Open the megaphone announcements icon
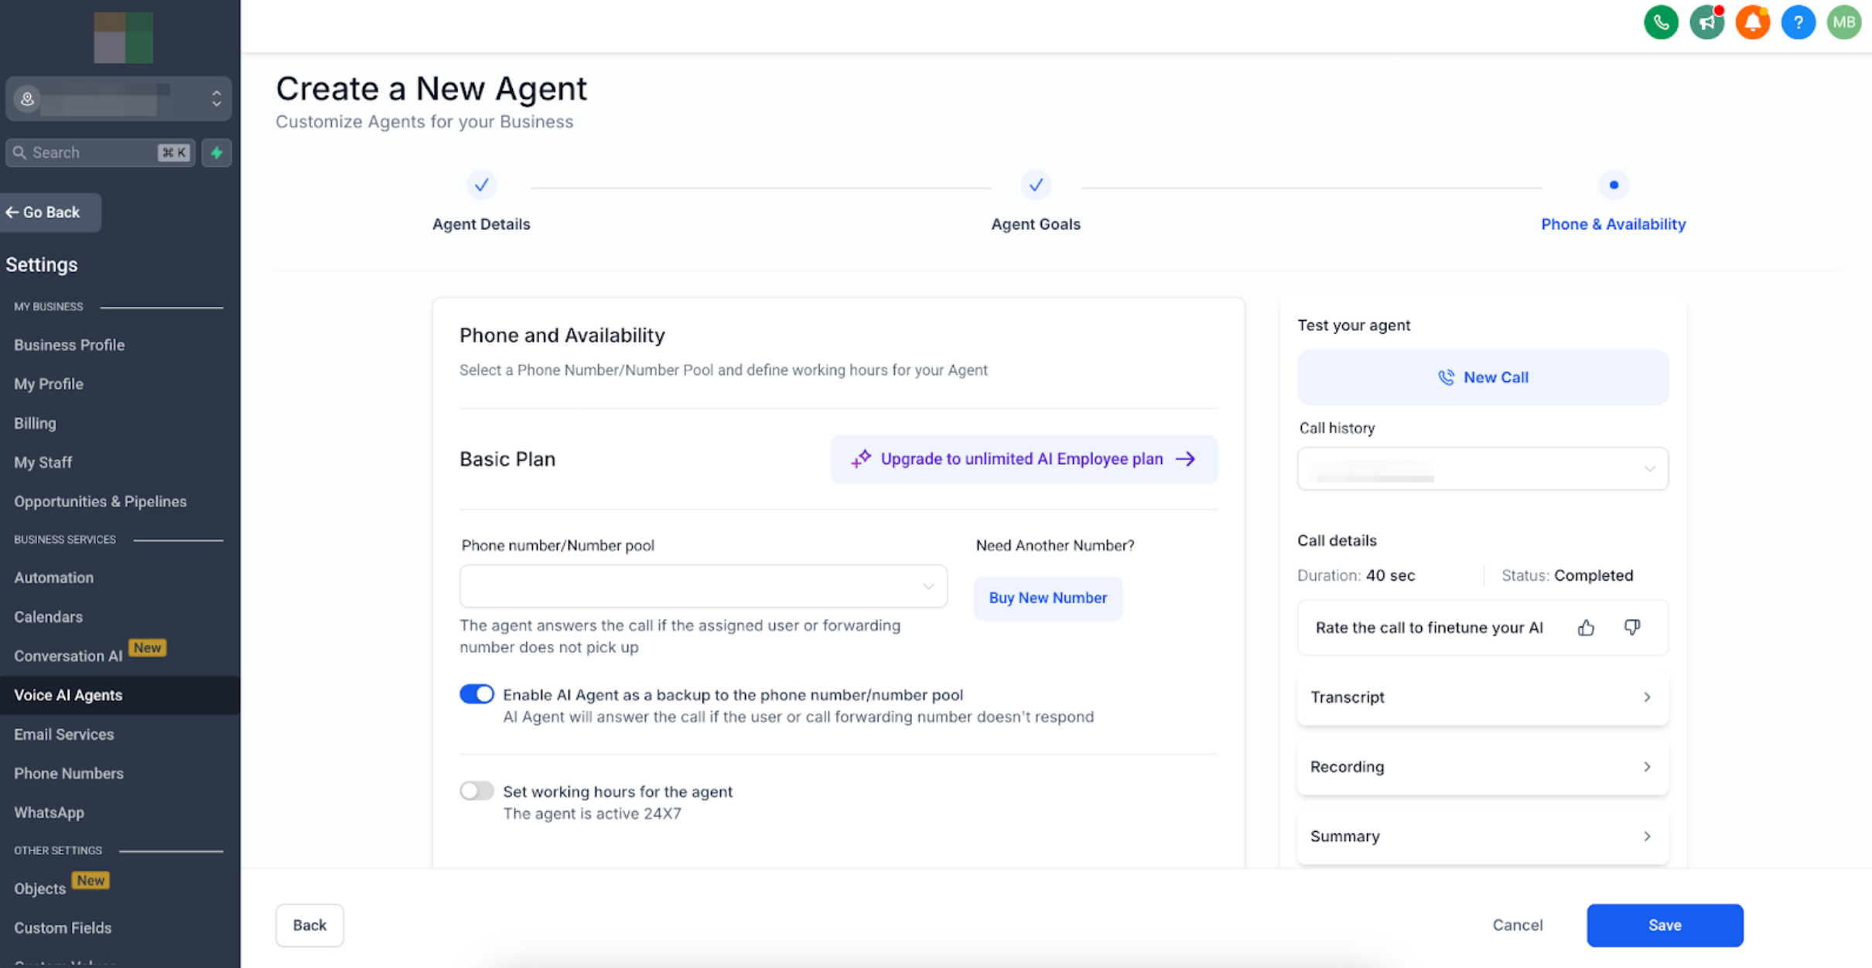 (1706, 22)
